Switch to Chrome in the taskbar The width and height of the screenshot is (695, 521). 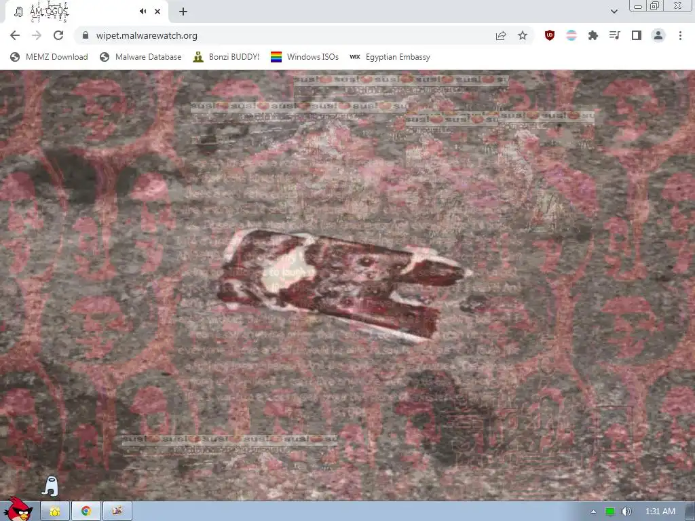tap(86, 512)
